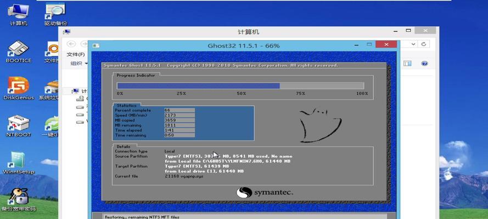Click the Statistics panel heading
Screen dimensions: 488x219
click(x=126, y=106)
